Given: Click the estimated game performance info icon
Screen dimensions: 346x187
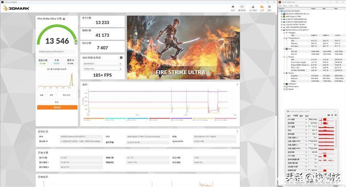Looking at the screenshot, I should (x=121, y=58).
